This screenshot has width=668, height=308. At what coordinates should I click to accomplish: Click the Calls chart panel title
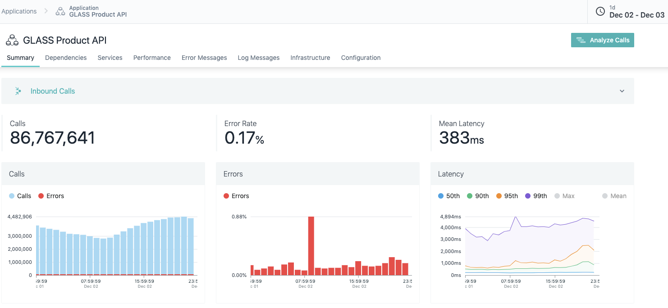17,174
